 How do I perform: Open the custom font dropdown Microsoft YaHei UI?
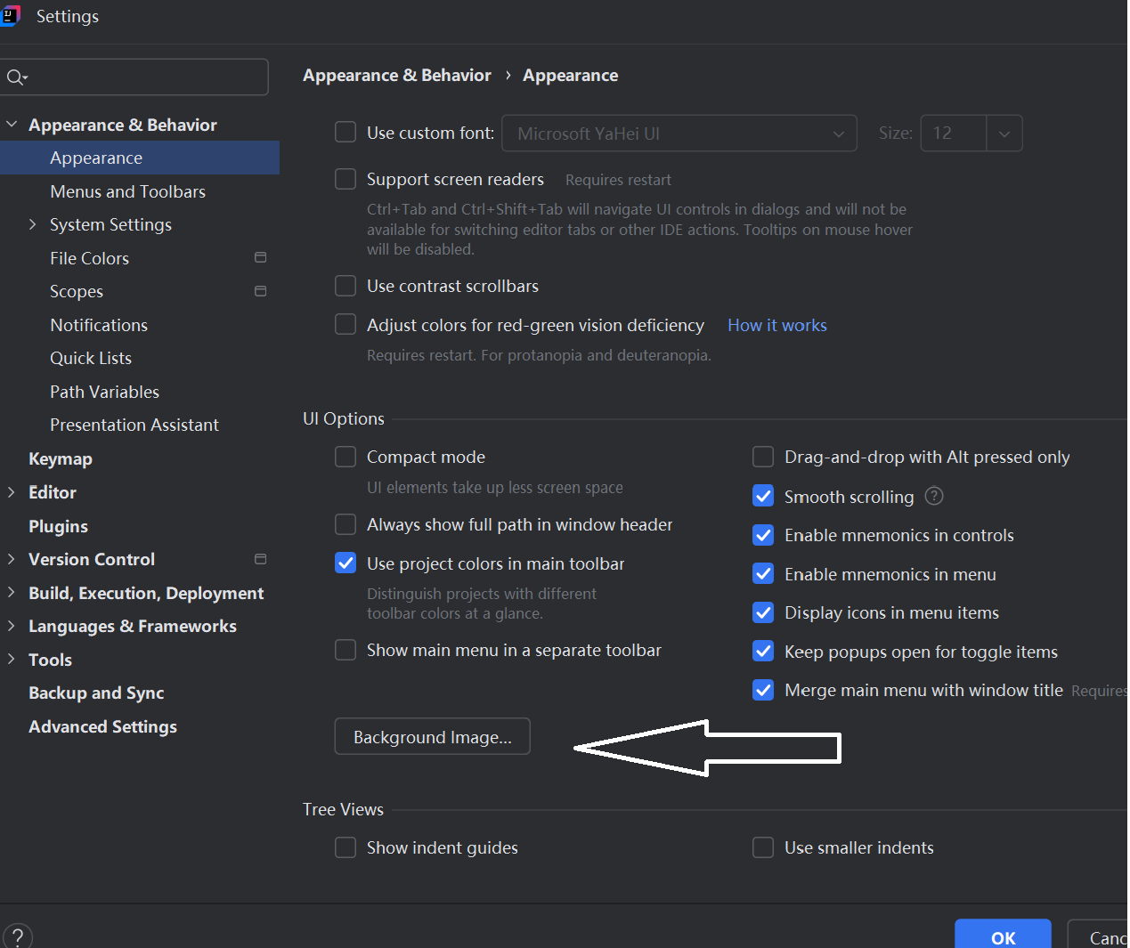[x=679, y=134]
